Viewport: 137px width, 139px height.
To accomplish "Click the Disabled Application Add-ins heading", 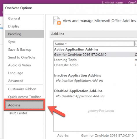I will pyautogui.click(x=78, y=91).
